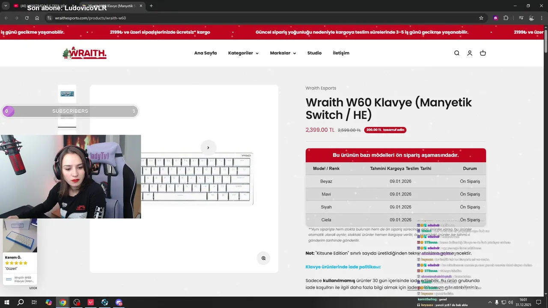Click the 2,399.00 TL sale price
The image size is (548, 308).
point(320,130)
